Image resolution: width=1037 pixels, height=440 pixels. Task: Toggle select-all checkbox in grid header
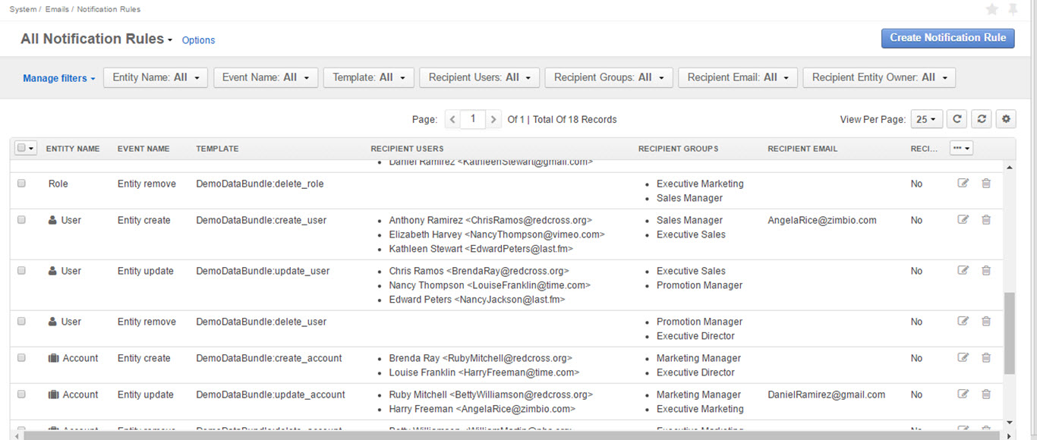click(21, 149)
